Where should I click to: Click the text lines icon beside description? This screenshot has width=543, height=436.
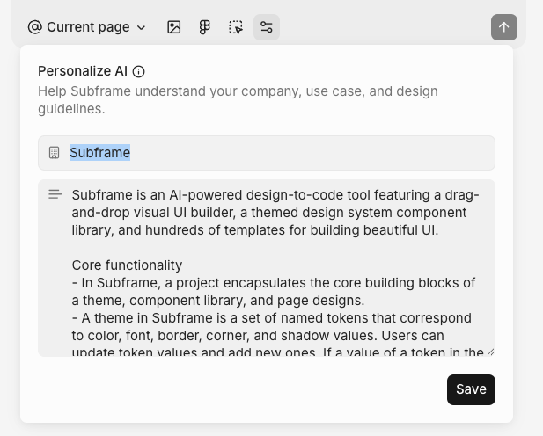pyautogui.click(x=55, y=194)
